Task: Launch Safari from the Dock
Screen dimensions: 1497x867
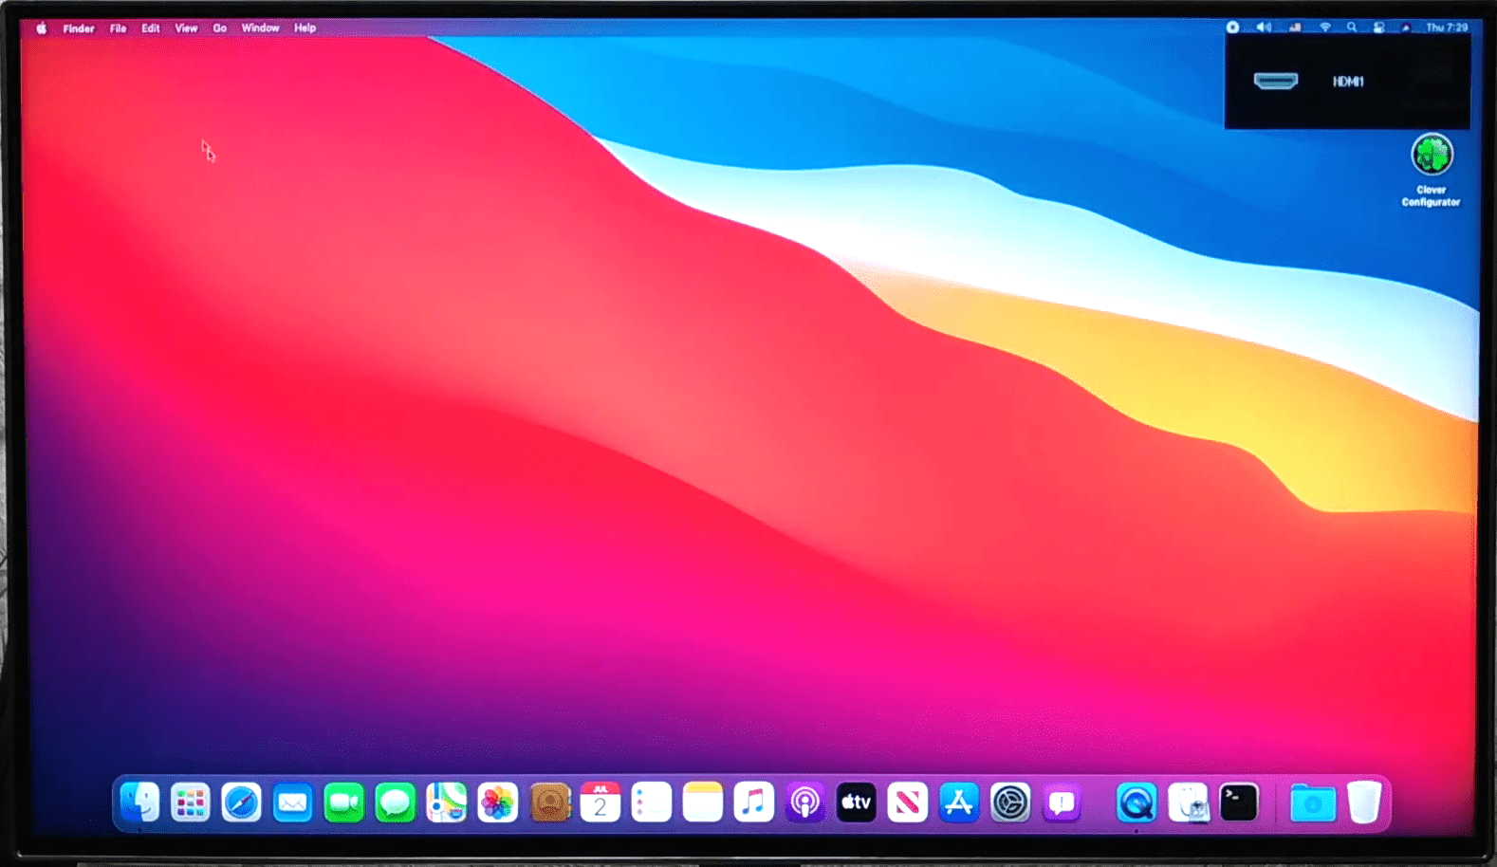Action: [x=242, y=803]
